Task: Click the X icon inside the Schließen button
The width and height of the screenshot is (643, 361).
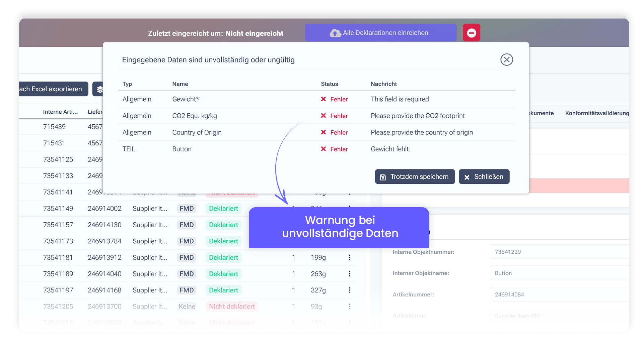Action: [x=467, y=176]
